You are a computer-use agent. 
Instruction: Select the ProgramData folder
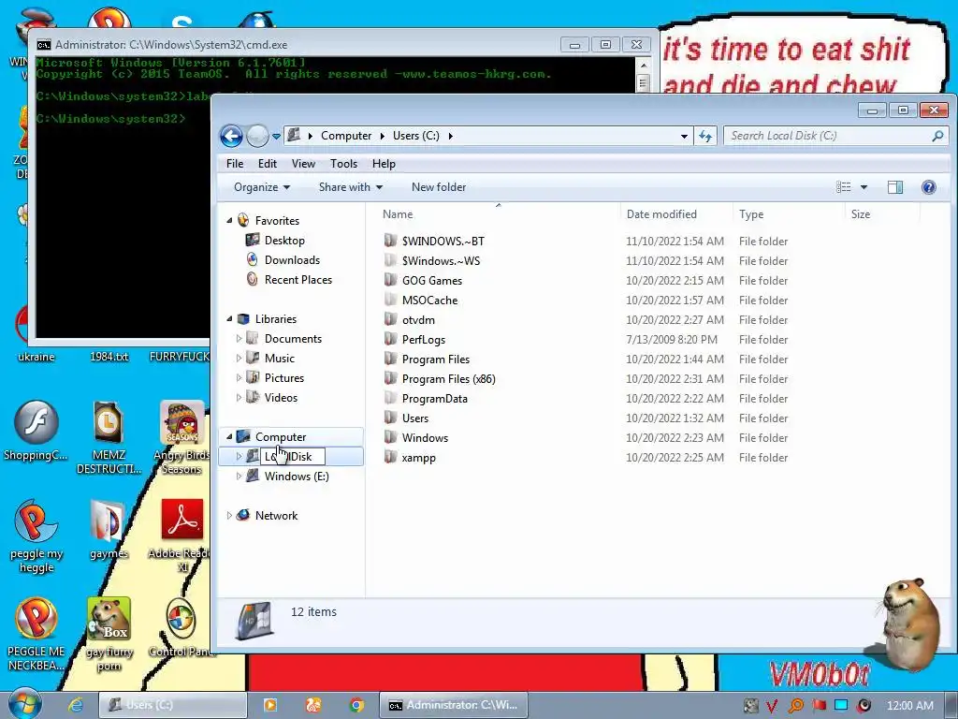pyautogui.click(x=434, y=398)
